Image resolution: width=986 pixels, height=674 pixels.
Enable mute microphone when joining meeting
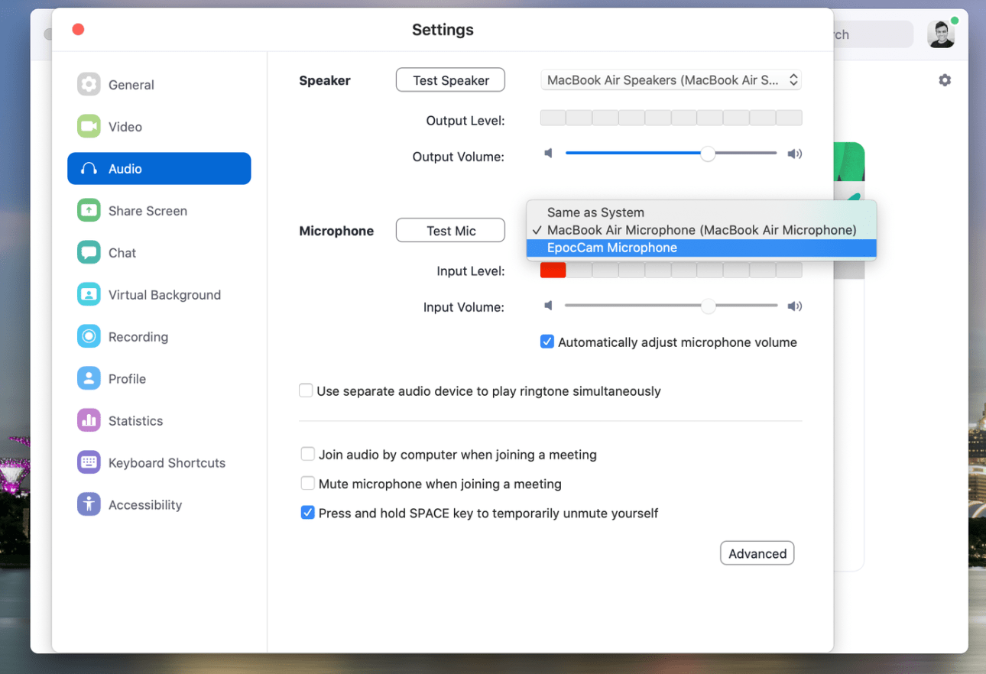click(x=307, y=484)
